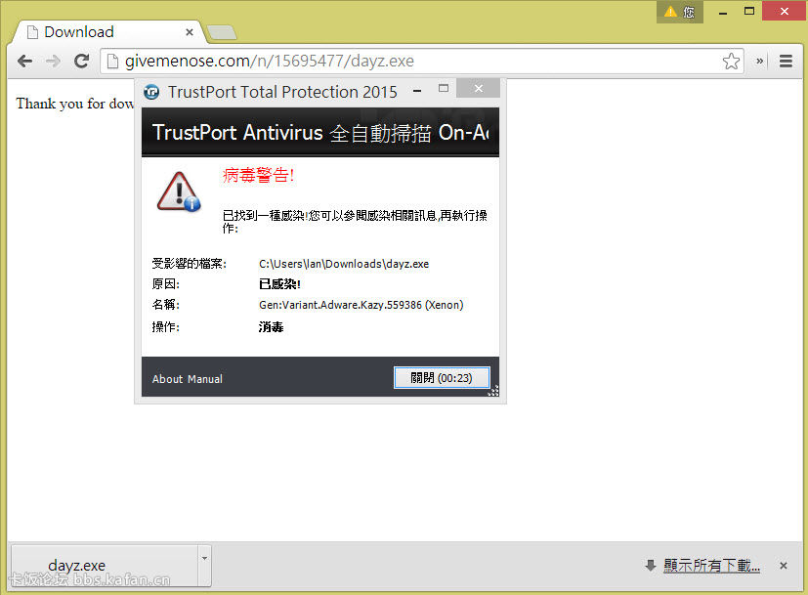Open the 顯示所有下載... link
Screen dimensions: 808x595
[x=711, y=565]
